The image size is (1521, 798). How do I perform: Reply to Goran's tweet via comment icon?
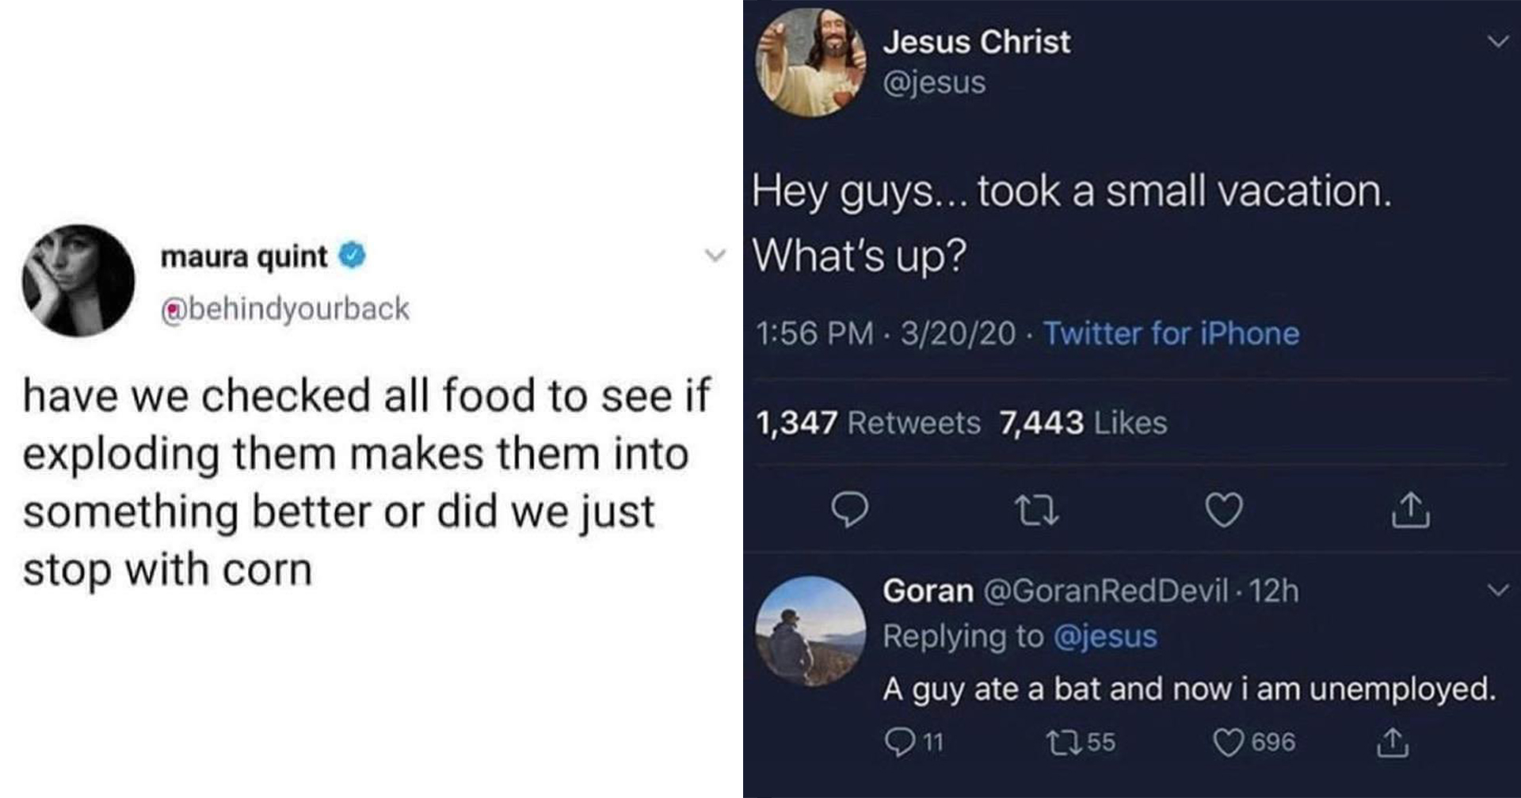click(899, 742)
